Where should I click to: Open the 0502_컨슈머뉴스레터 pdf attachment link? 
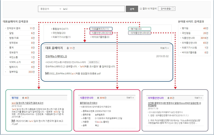(x=75, y=73)
